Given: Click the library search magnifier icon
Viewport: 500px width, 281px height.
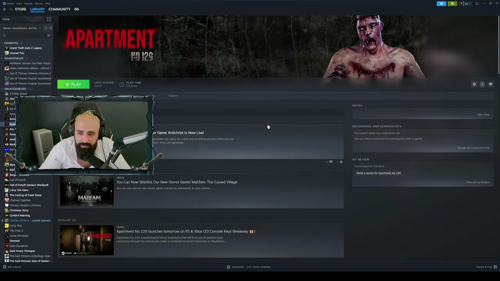Looking at the screenshot, I should point(4,36).
